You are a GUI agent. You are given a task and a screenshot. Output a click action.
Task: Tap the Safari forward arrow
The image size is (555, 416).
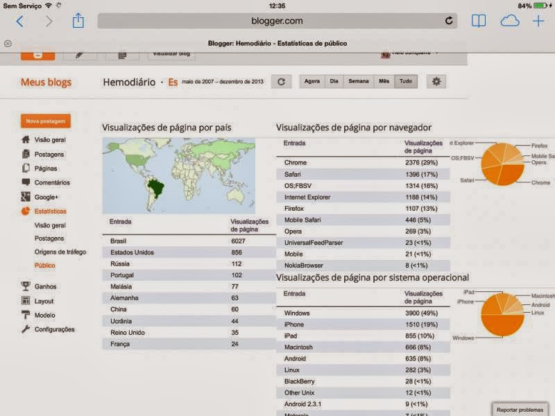pos(49,21)
